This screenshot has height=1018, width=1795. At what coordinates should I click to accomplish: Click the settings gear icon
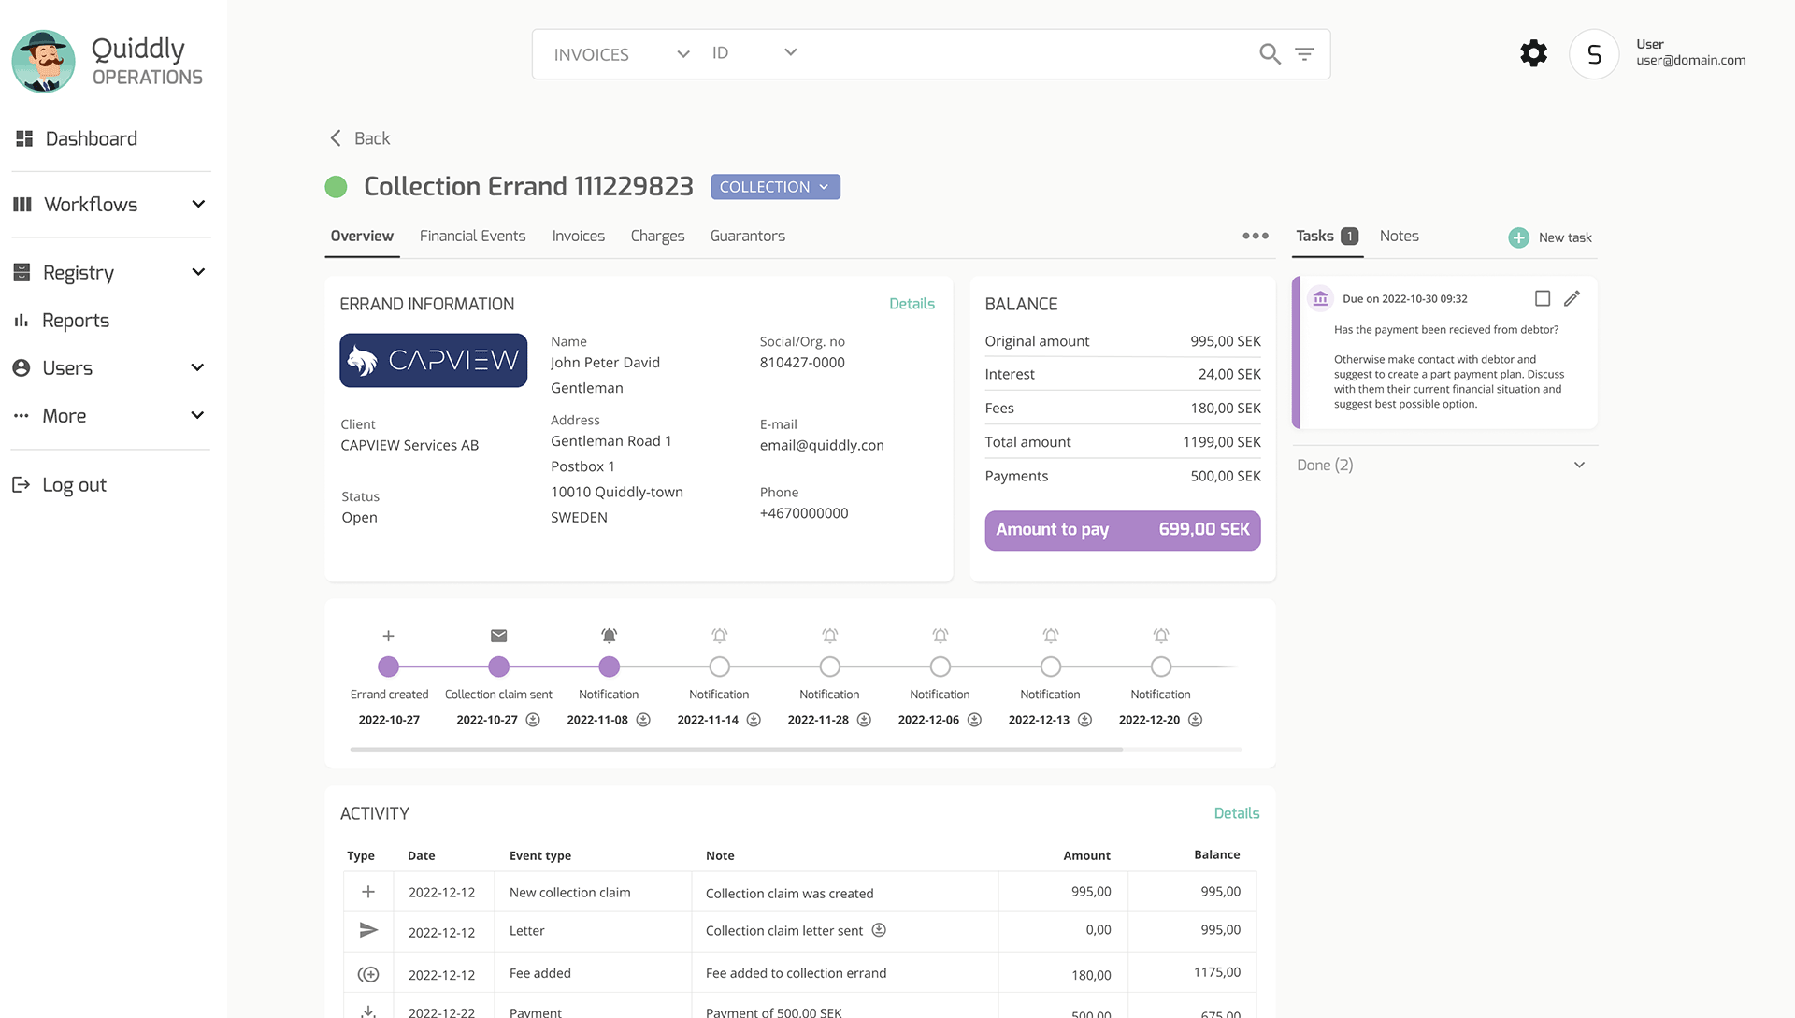point(1533,53)
